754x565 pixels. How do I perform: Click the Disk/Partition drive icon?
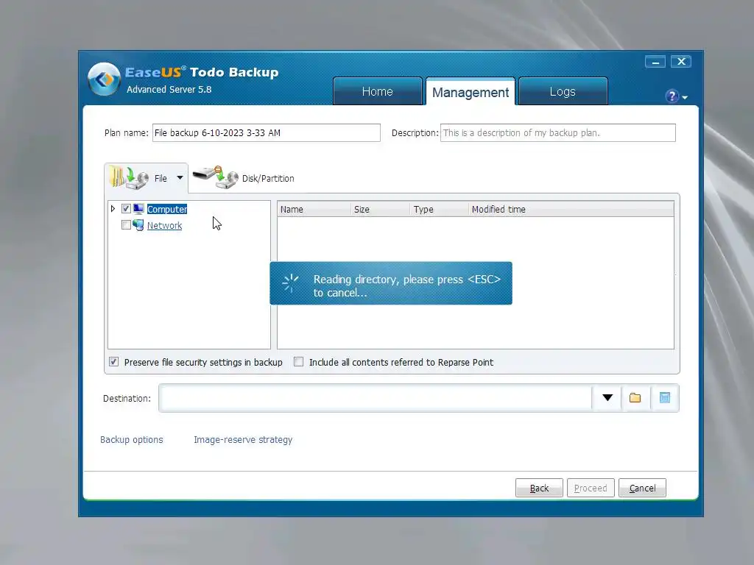point(216,177)
